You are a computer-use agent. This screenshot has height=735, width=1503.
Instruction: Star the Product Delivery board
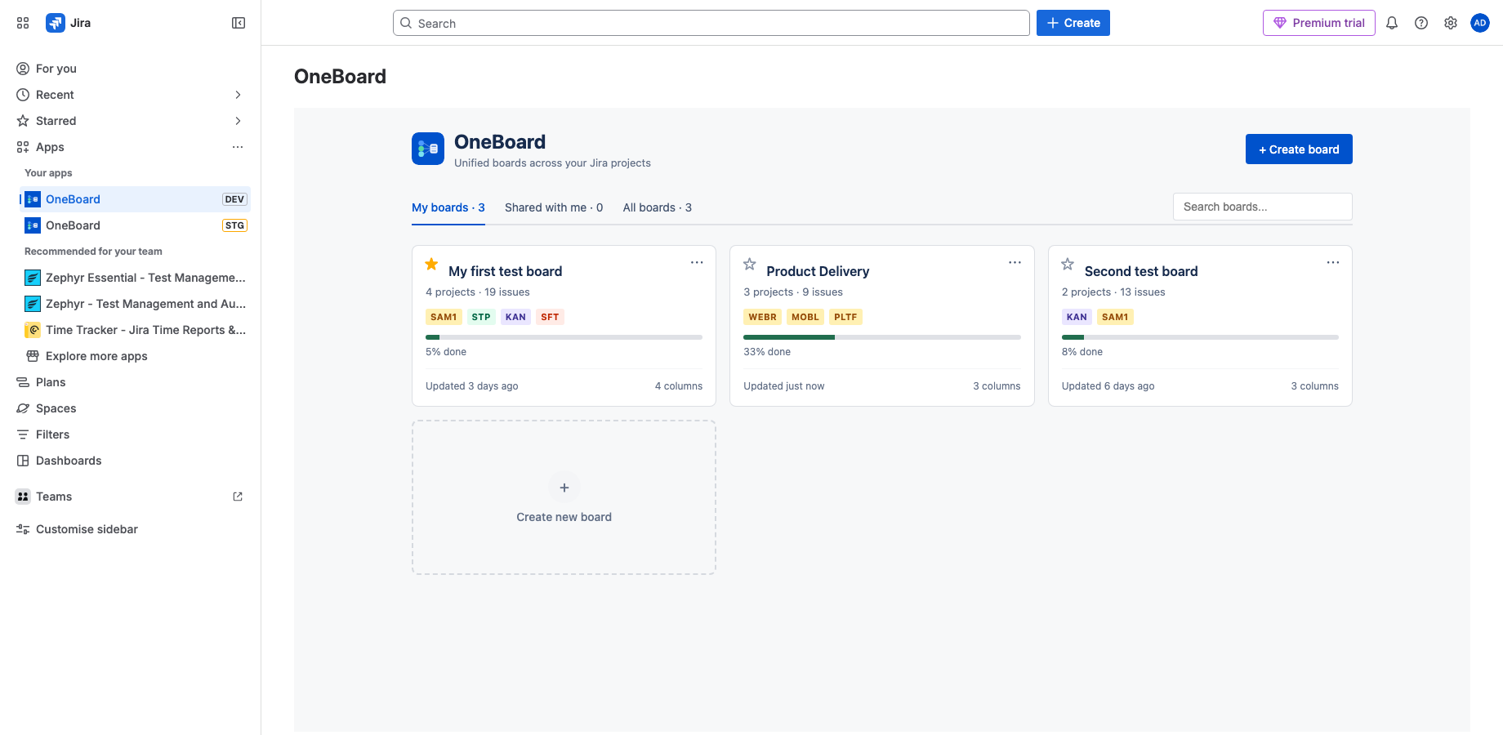tap(750, 264)
